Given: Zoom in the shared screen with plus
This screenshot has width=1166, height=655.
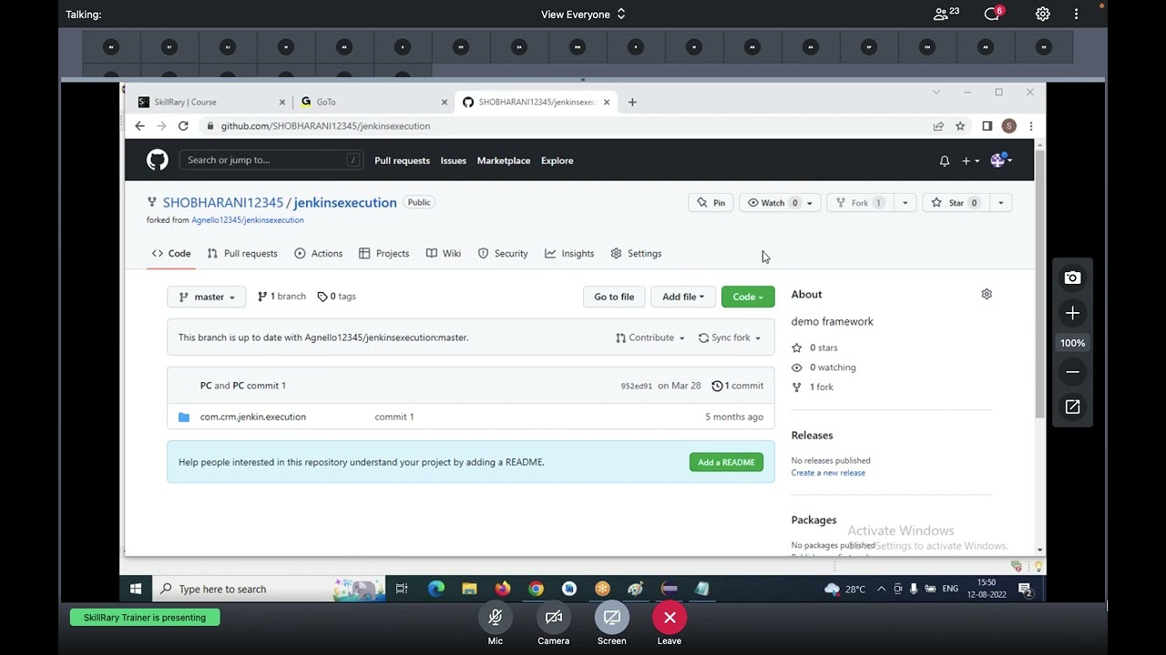Looking at the screenshot, I should click(x=1072, y=314).
